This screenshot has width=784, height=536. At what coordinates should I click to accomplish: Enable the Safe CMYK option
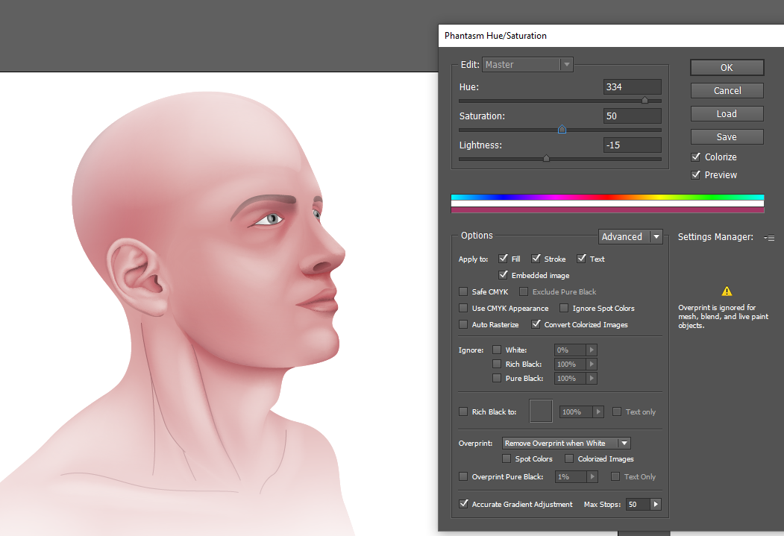[463, 292]
